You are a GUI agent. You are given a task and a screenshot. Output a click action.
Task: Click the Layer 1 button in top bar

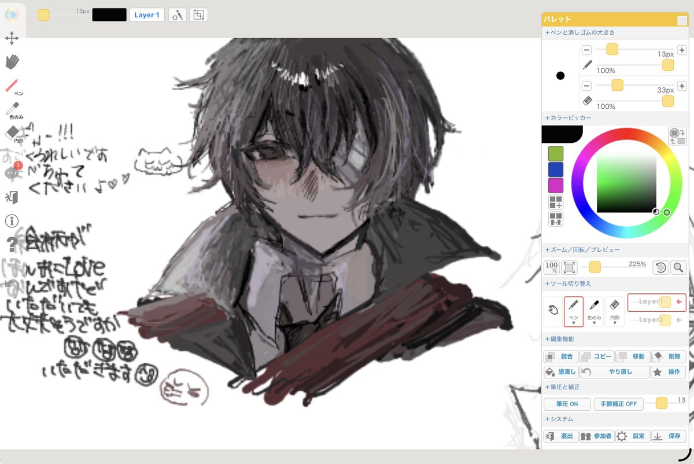click(147, 15)
